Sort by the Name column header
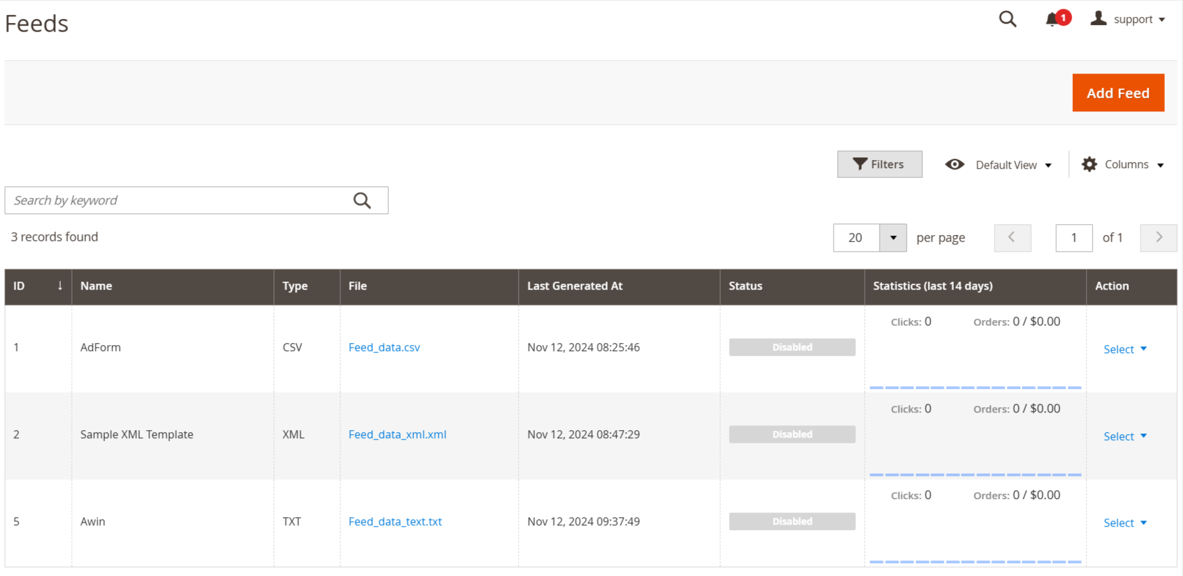1183x576 pixels. pyautogui.click(x=173, y=286)
